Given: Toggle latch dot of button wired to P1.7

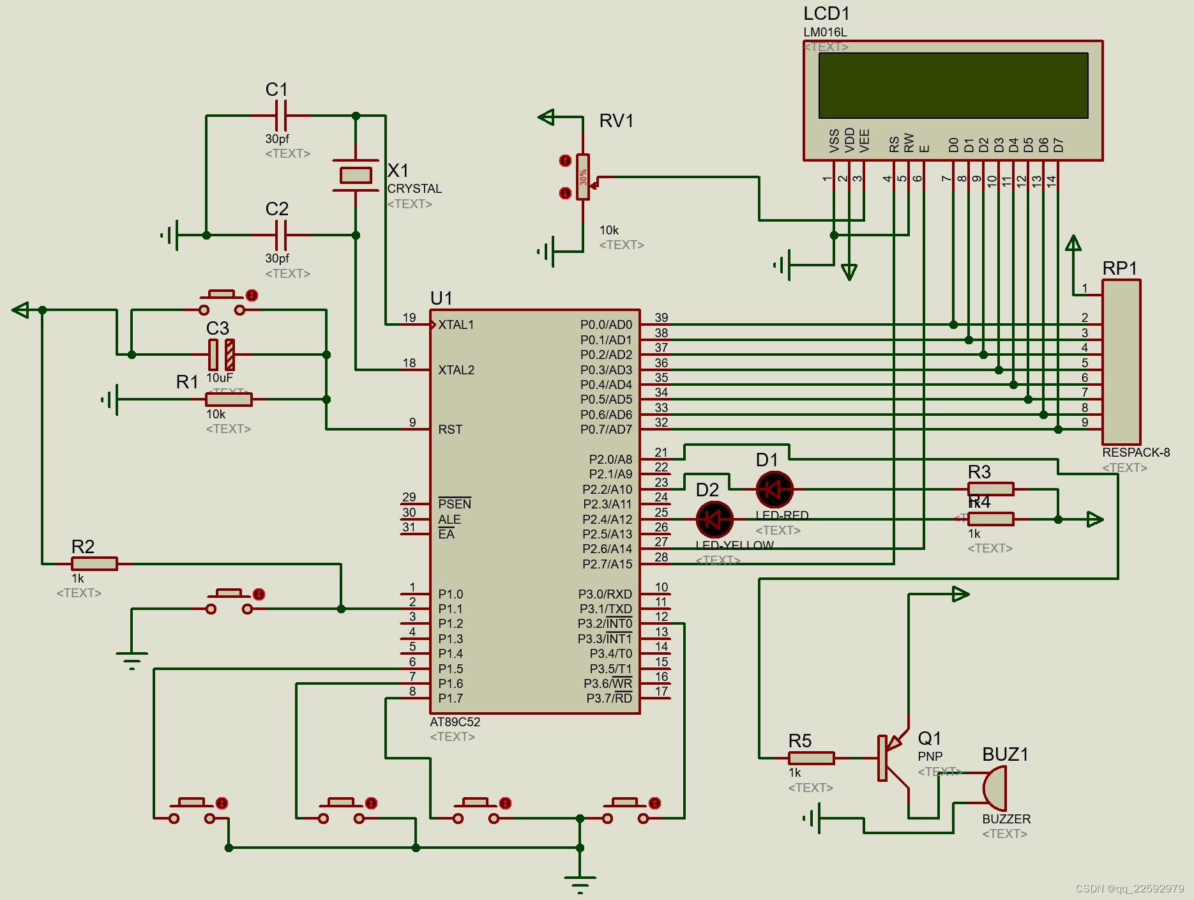Looking at the screenshot, I should click(x=506, y=803).
